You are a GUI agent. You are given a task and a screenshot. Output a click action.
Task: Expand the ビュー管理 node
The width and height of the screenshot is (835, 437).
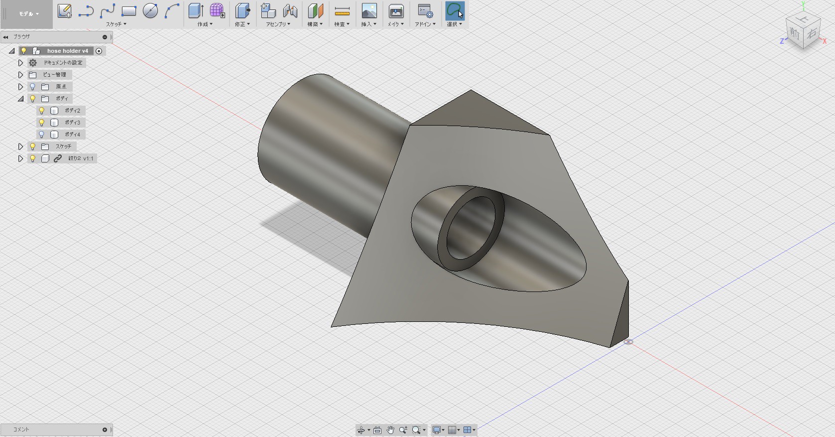pyautogui.click(x=20, y=75)
